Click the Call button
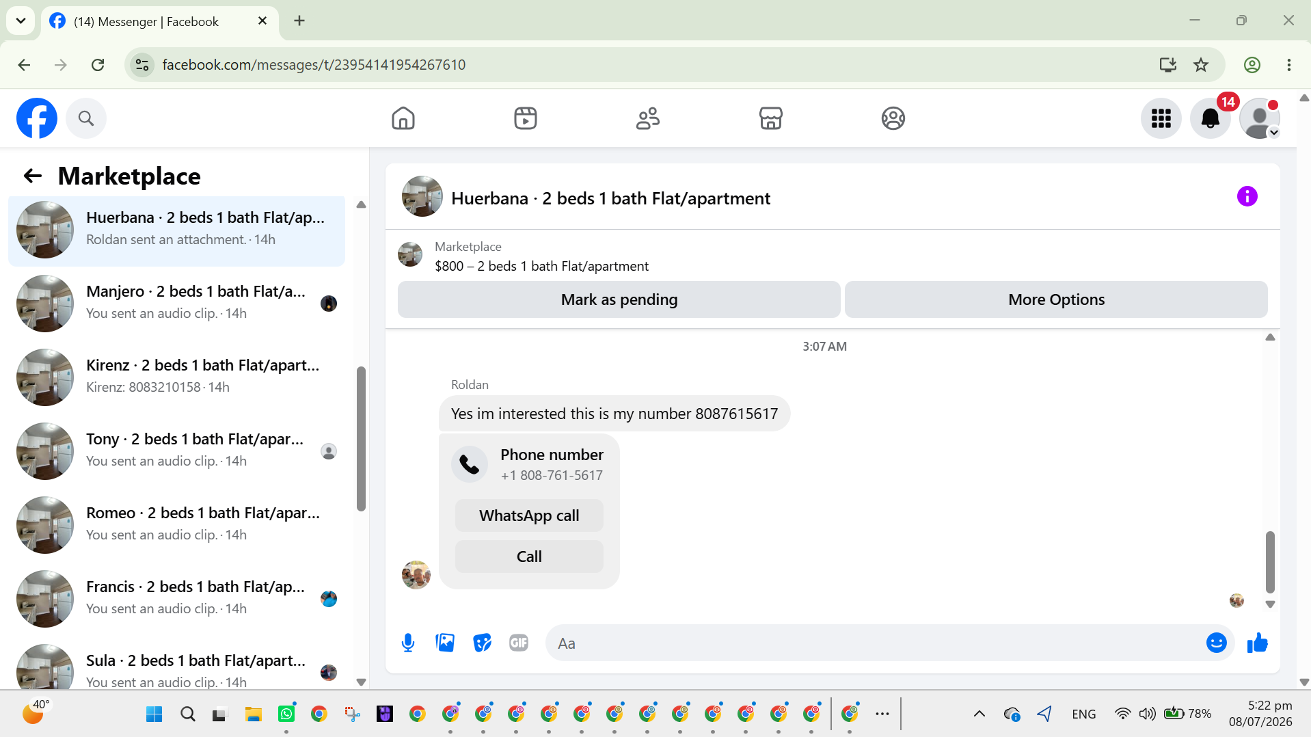1311x737 pixels. [529, 557]
